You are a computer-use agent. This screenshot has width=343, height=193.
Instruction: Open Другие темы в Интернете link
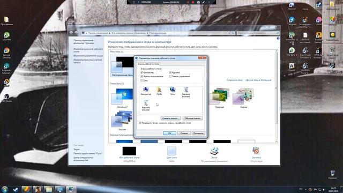[258, 80]
